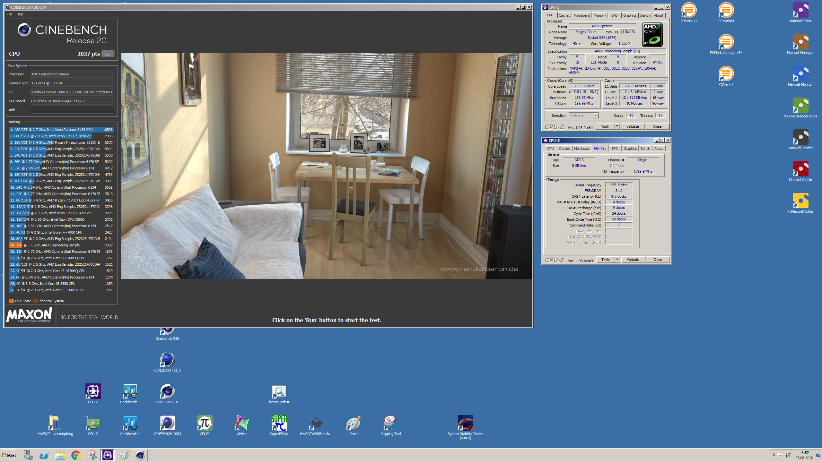The width and height of the screenshot is (822, 462).
Task: Launch PyMaxwell Editor shortcut
Action: pos(800,203)
